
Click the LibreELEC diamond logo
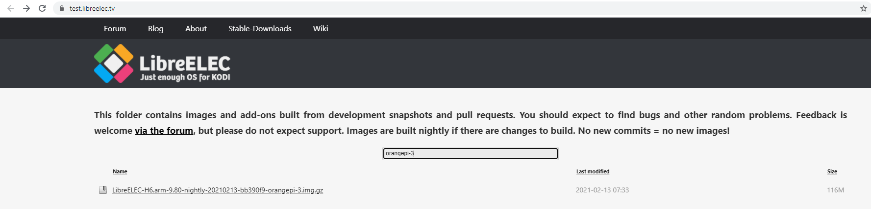click(x=114, y=63)
